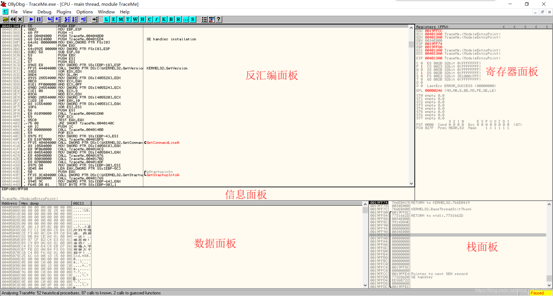Screen dimensions: 553x296
Task: Click the Trace over icon
Action: click(74, 19)
